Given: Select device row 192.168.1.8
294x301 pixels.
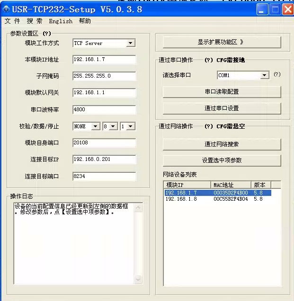Looking at the screenshot, I should point(218,199).
